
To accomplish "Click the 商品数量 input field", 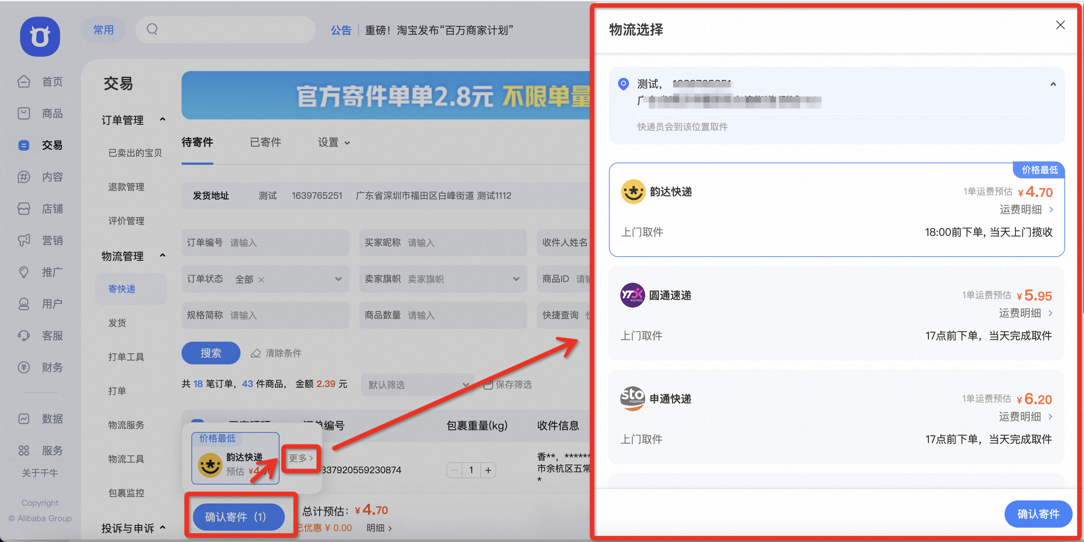I will pos(443,315).
